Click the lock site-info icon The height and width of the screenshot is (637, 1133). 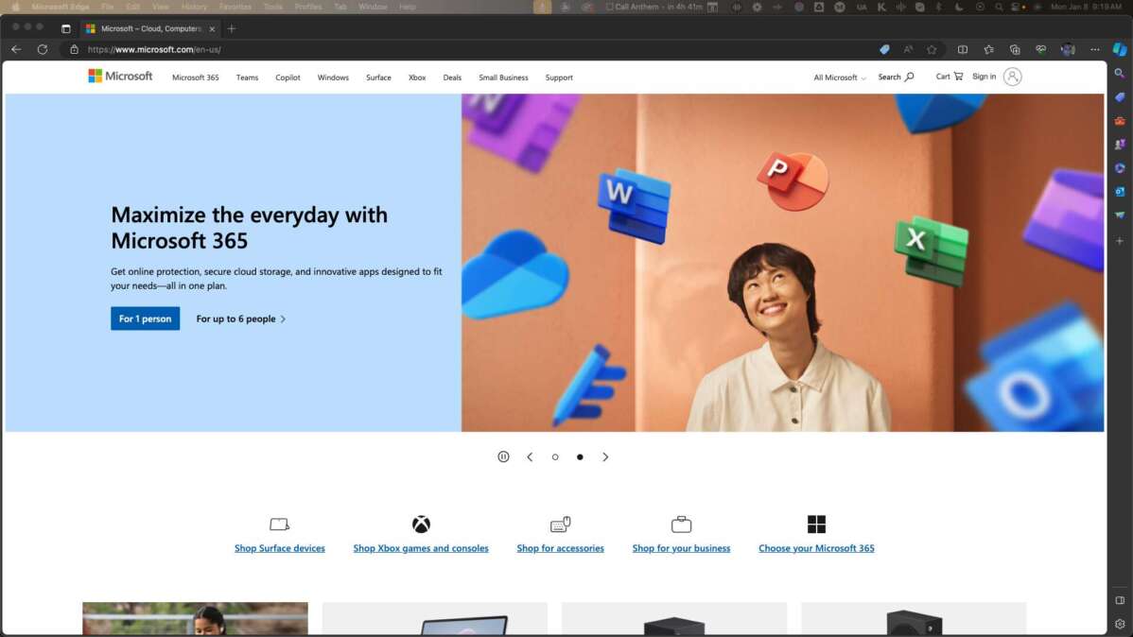click(x=74, y=50)
